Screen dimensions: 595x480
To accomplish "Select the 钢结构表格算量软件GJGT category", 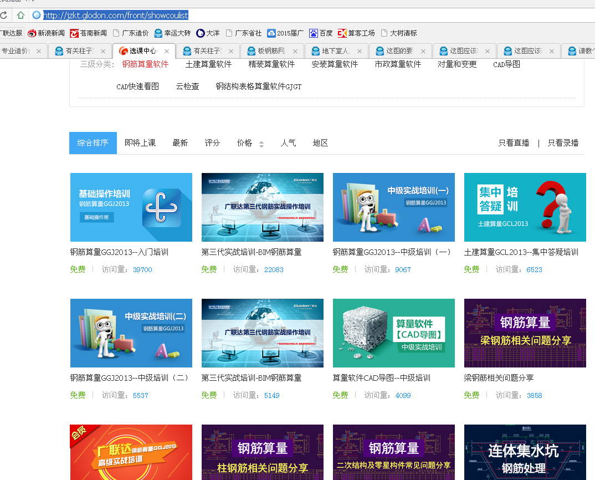I will click(258, 86).
